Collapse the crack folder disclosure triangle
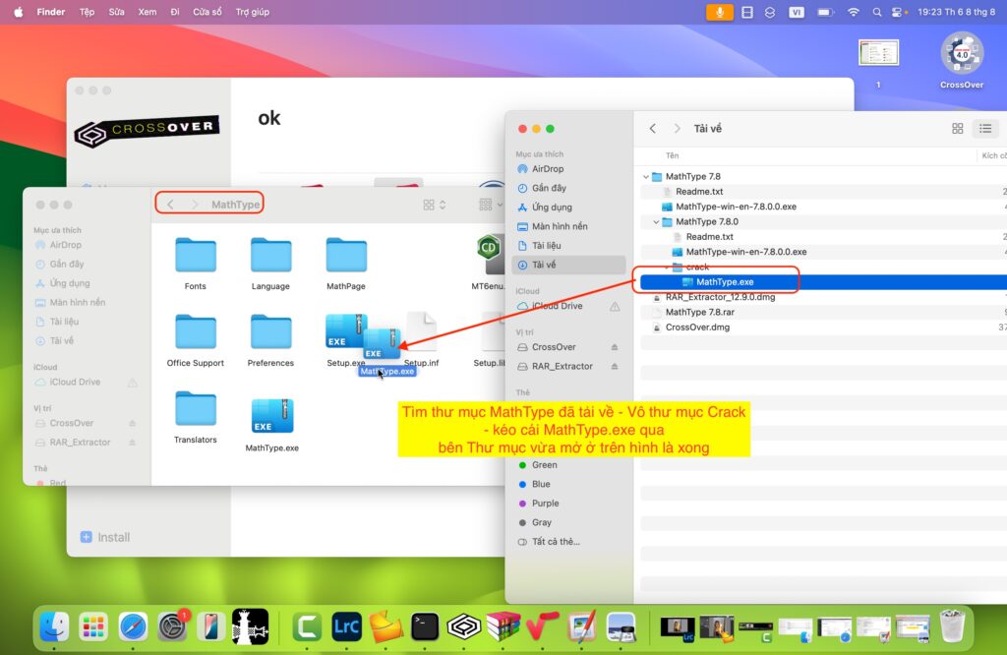Viewport: 1007px width, 655px height. (667, 268)
